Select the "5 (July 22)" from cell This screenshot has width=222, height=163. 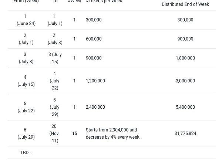tap(26, 107)
